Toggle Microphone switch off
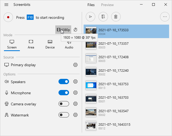The width and height of the screenshot is (172, 136). (64, 93)
